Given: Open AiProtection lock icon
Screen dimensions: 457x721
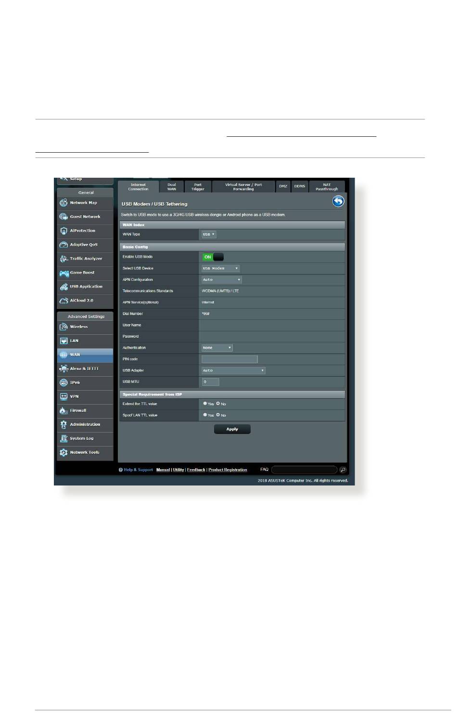Looking at the screenshot, I should [x=63, y=231].
